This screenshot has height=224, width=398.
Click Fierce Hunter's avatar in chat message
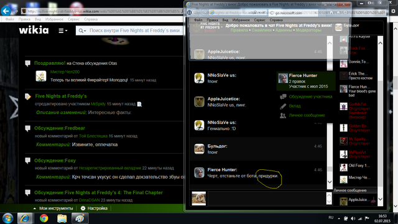click(x=199, y=173)
